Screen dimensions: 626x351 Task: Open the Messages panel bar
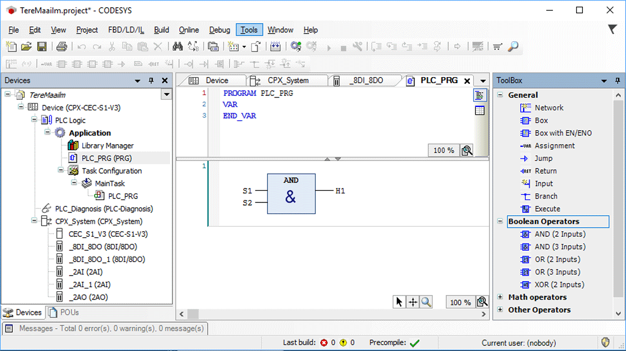point(105,328)
